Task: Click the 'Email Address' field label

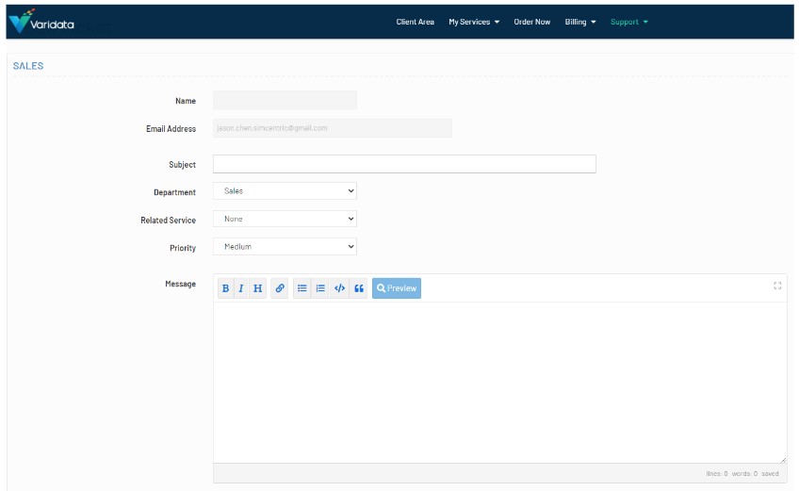Action: [171, 129]
